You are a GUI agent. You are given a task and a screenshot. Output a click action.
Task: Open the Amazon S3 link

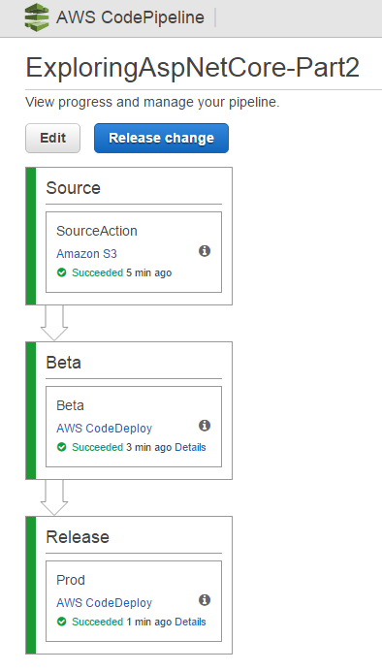(x=86, y=254)
